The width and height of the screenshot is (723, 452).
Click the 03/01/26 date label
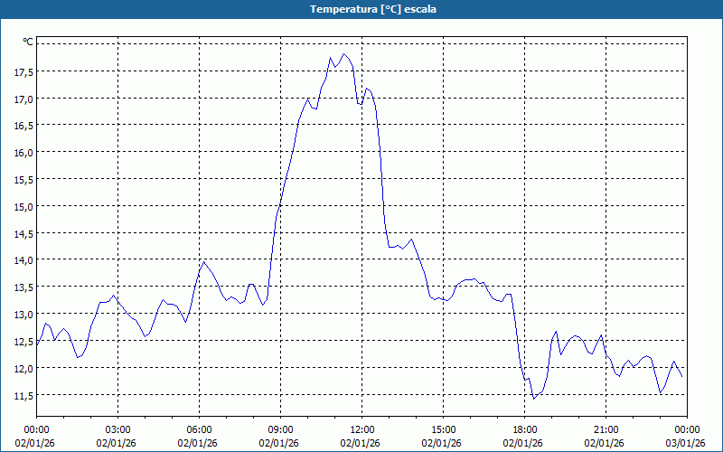686,443
